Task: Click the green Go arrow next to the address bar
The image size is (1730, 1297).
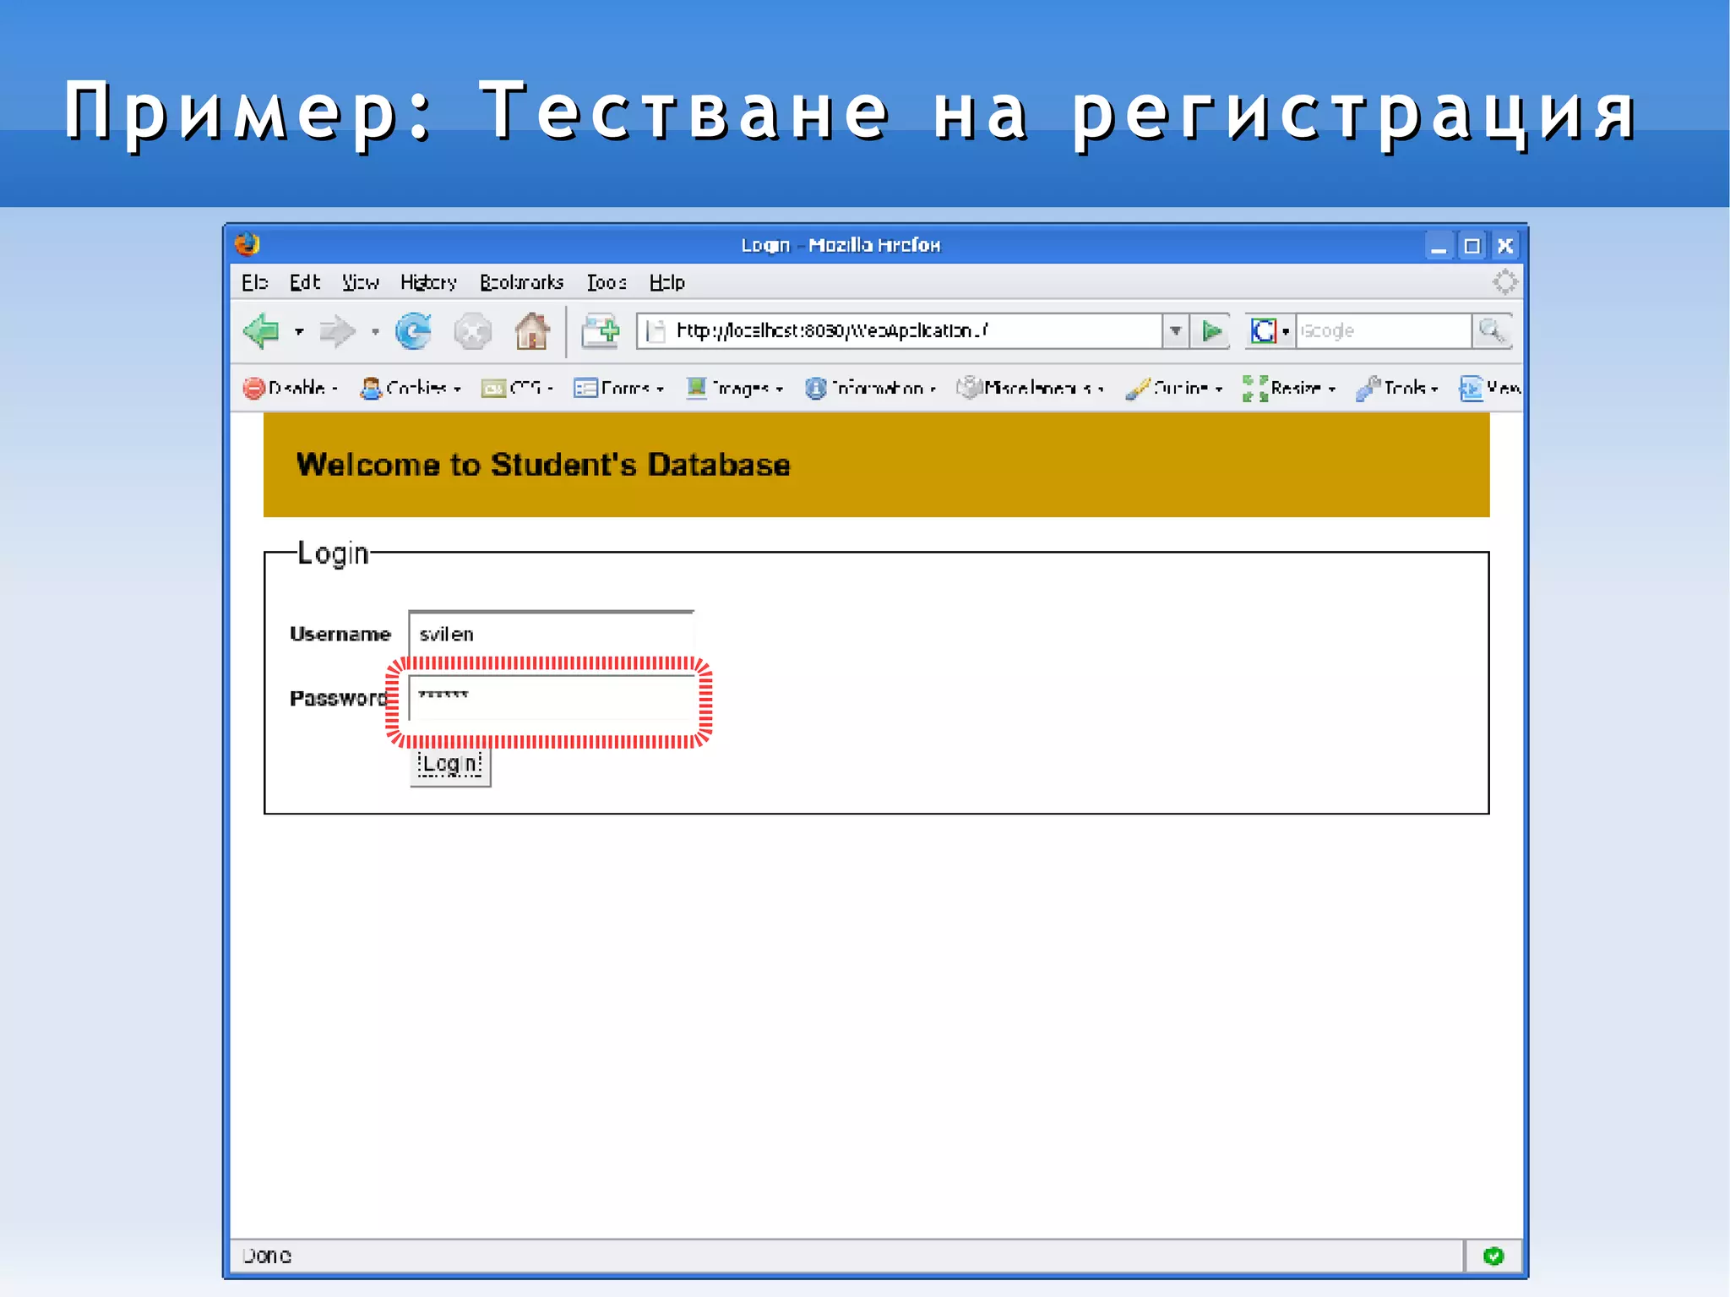Action: coord(1212,330)
